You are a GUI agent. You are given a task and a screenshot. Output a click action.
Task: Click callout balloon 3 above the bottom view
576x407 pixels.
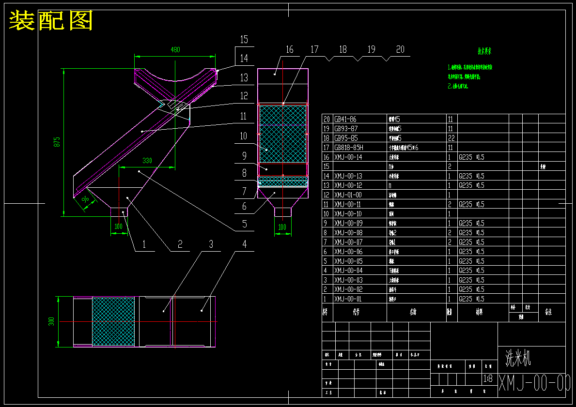click(211, 244)
